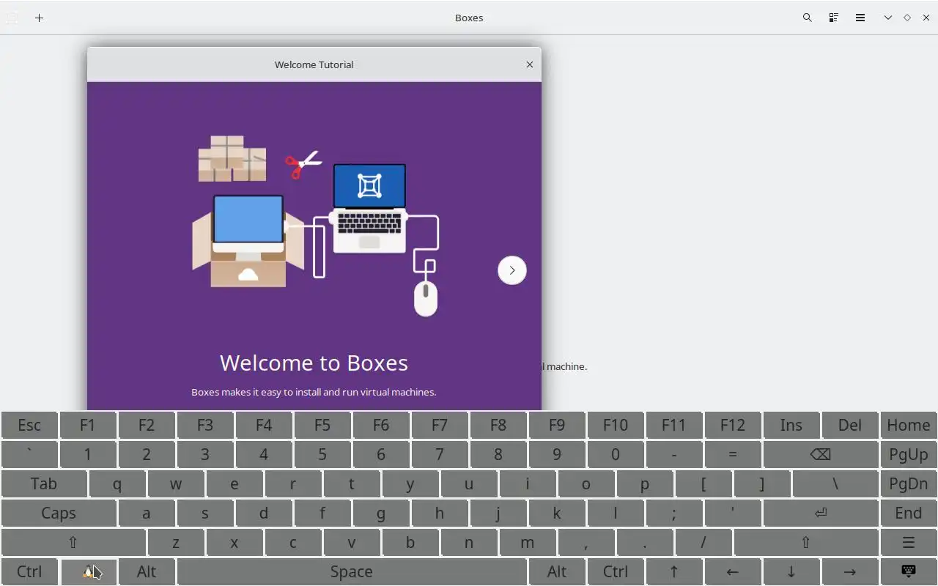Viewport: 938px width, 586px height.
Task: Tap the Tab key
Action: point(44,483)
